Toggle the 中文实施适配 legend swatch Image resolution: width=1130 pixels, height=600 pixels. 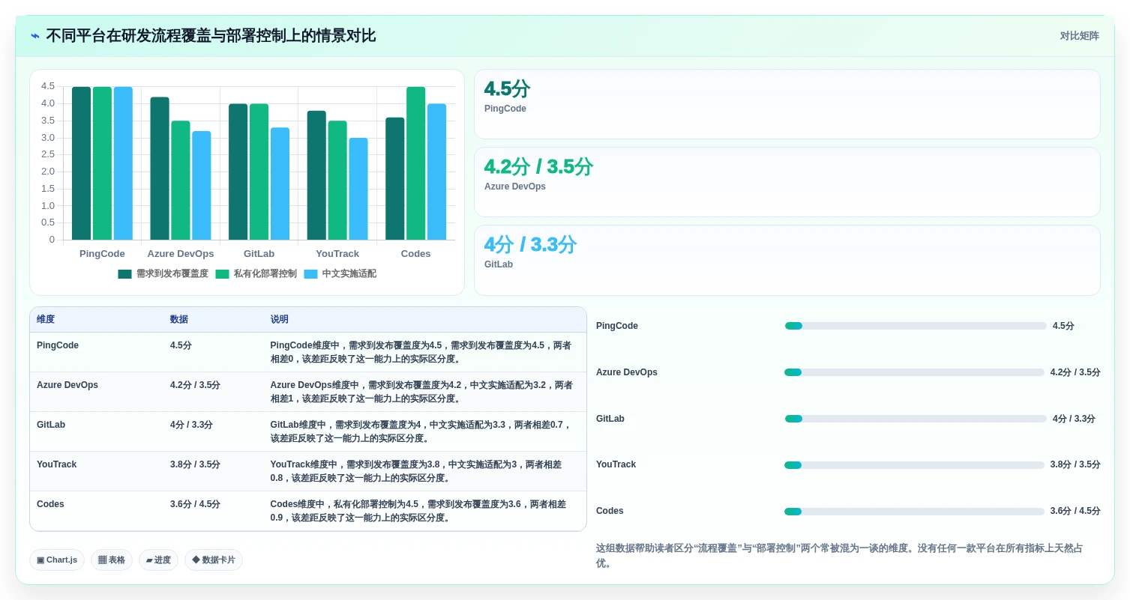310,274
